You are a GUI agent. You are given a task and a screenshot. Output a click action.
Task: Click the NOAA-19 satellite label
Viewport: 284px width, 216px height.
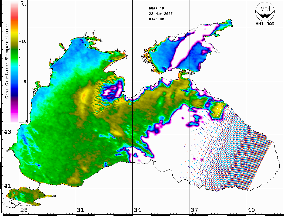[x=156, y=8]
